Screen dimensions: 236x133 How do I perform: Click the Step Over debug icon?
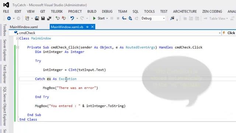(x=130, y=18)
